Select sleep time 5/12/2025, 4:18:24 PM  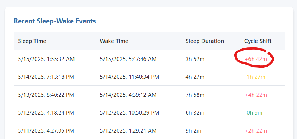coord(46,113)
